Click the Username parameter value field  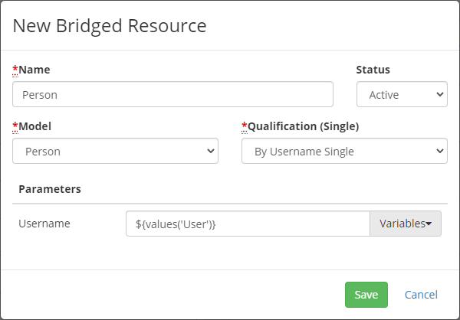click(248, 224)
